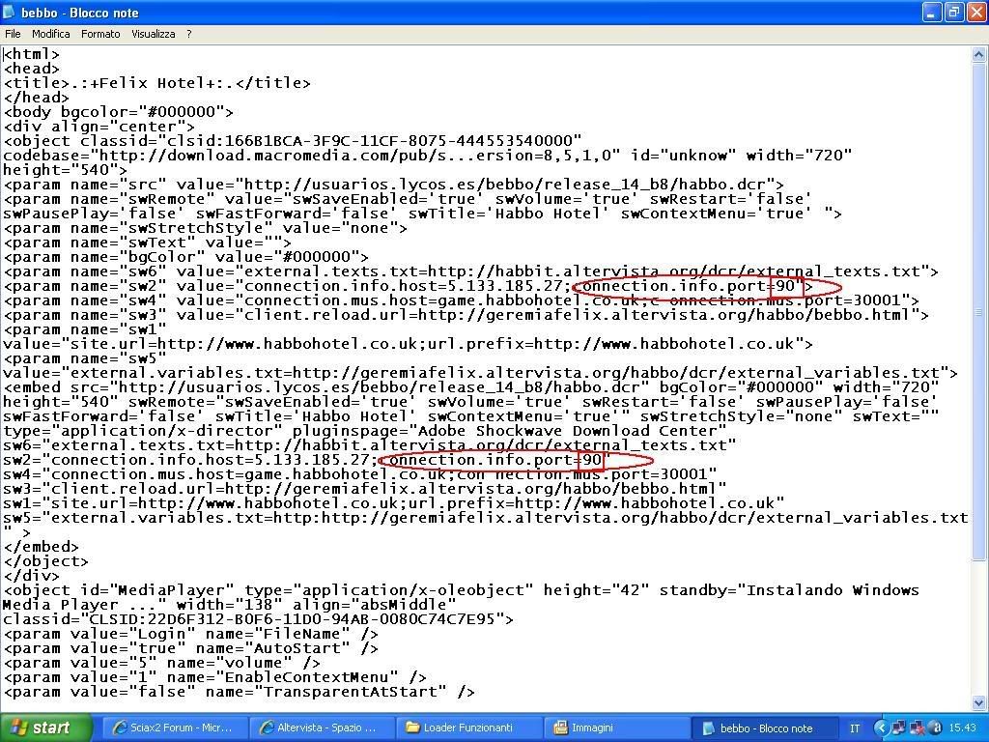Click the <object classid="clsid:166B1BCA... line
Viewport: 989px width, 742px height.
coord(293,141)
